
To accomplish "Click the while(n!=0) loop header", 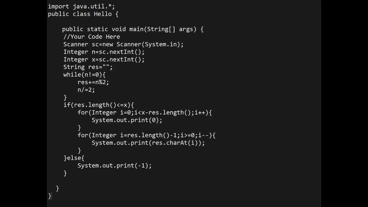I will pos(84,74).
